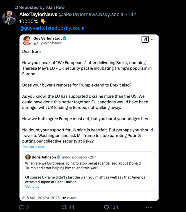Open the embedded tweet's three-dot menu
Screen dimensions: 186x212
click(153, 40)
